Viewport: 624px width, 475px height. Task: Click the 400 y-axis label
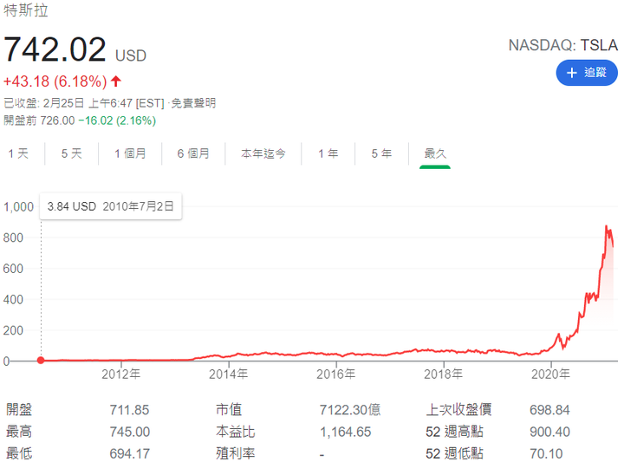point(13,299)
